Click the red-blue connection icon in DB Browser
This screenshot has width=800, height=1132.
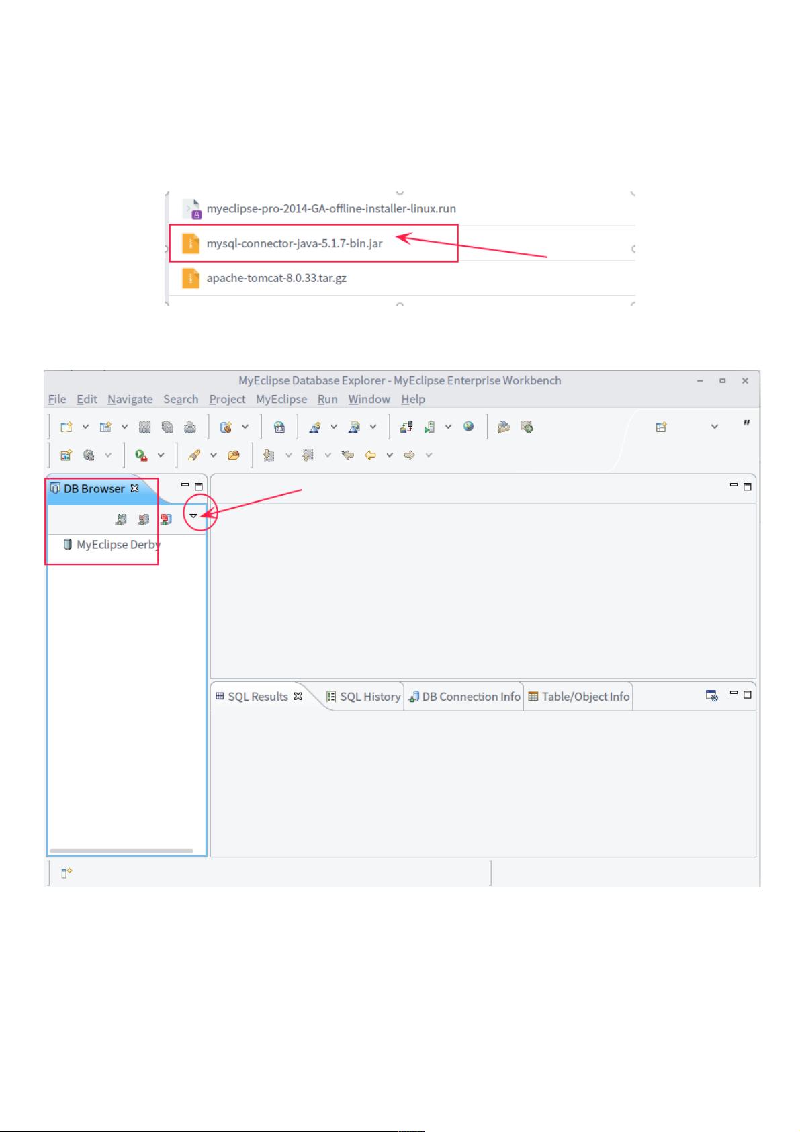[x=166, y=519]
